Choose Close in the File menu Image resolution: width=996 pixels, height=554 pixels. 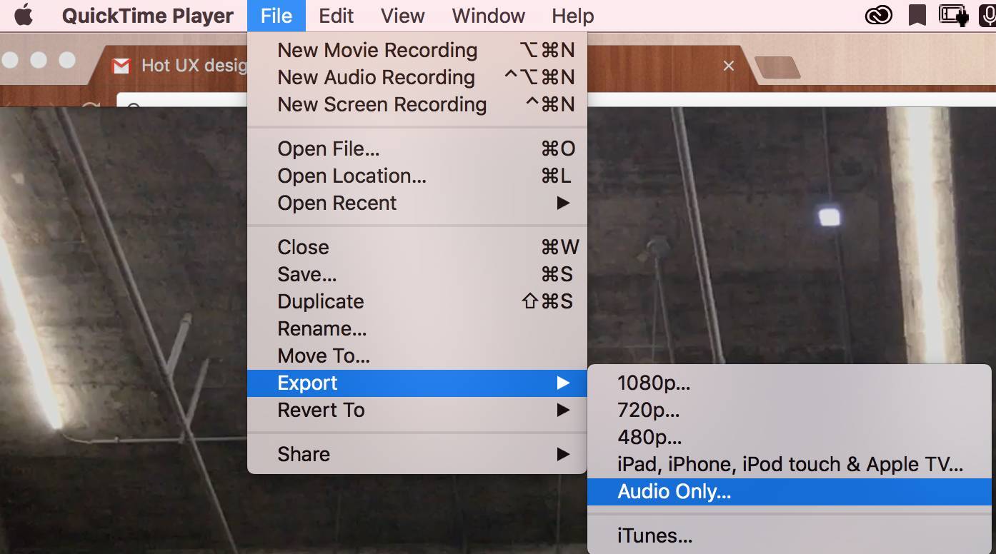pos(417,247)
